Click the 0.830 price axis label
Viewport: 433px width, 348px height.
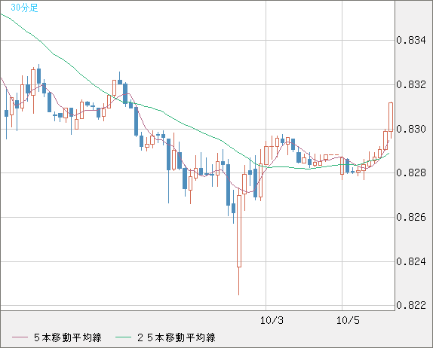[x=411, y=129]
